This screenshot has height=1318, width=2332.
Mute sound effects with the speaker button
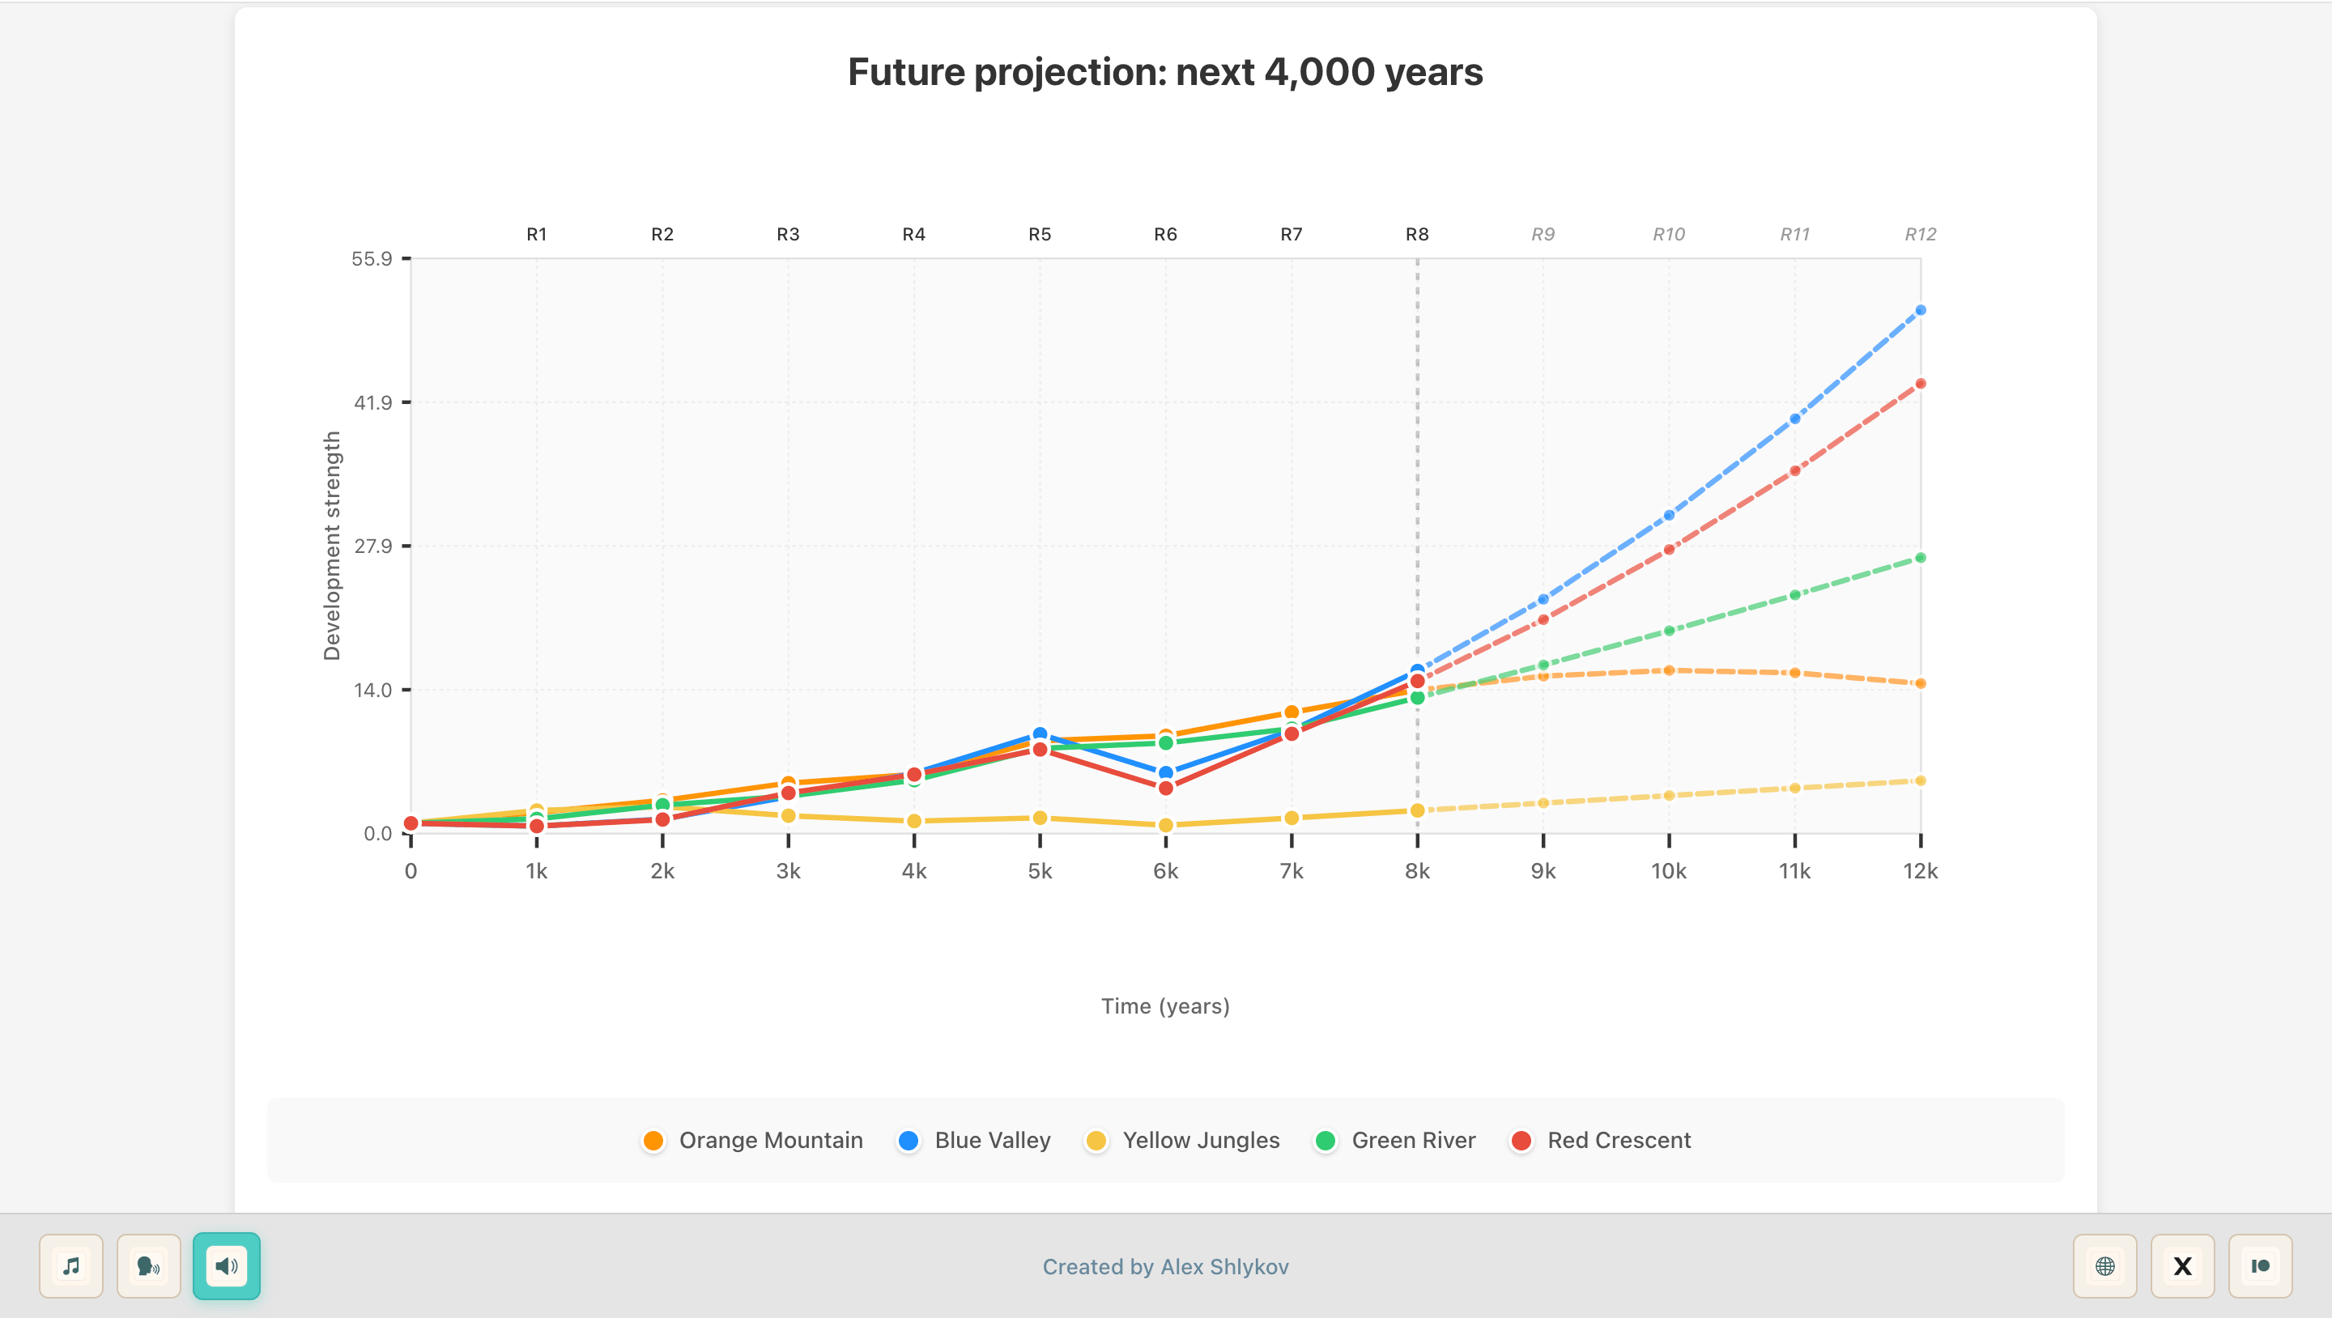(x=227, y=1265)
